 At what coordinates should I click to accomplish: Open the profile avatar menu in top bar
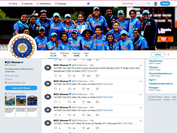155,4
